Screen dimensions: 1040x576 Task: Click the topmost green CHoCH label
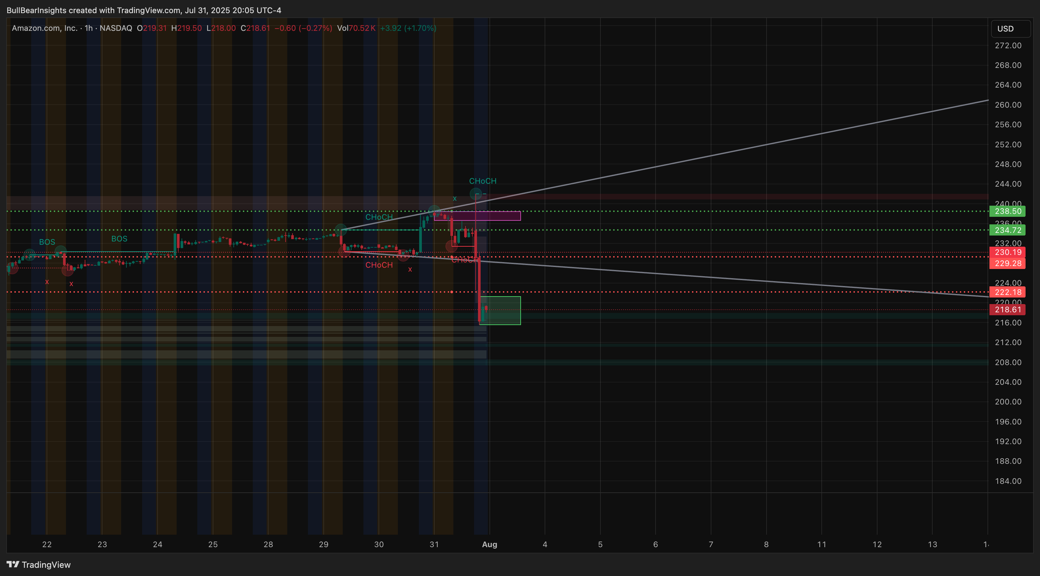point(483,181)
